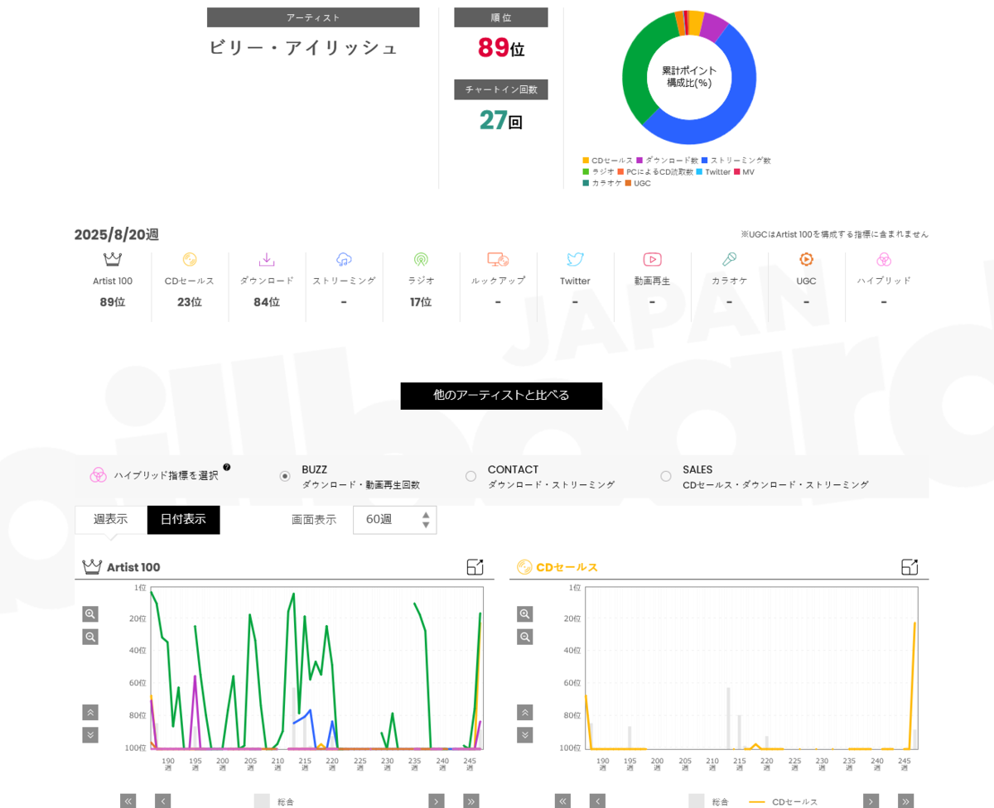Zoom out on the CDセールス chart
The height and width of the screenshot is (808, 994).
[525, 637]
